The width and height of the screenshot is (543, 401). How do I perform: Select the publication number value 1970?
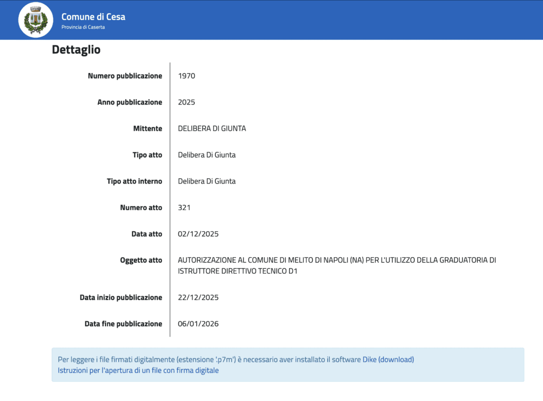(x=187, y=76)
